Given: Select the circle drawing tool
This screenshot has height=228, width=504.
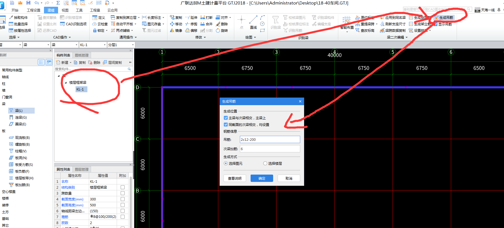Looking at the screenshot, I should tap(262, 24).
